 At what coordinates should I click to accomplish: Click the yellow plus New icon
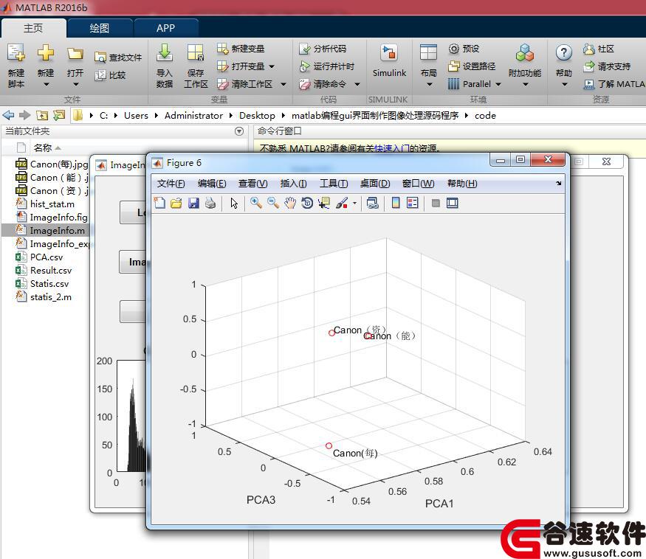click(x=45, y=52)
